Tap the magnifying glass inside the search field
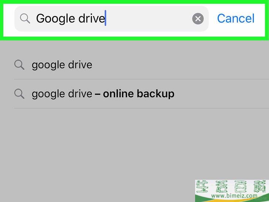The width and height of the screenshot is (269, 202). pos(25,18)
